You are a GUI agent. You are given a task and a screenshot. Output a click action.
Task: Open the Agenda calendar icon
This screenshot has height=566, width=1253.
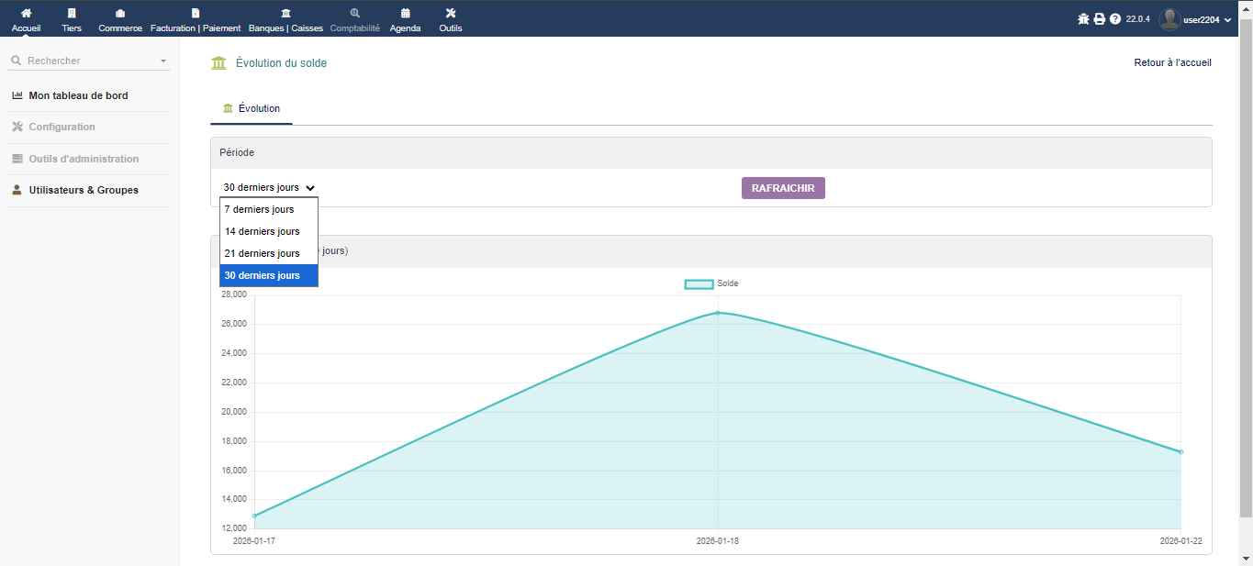[x=405, y=14]
